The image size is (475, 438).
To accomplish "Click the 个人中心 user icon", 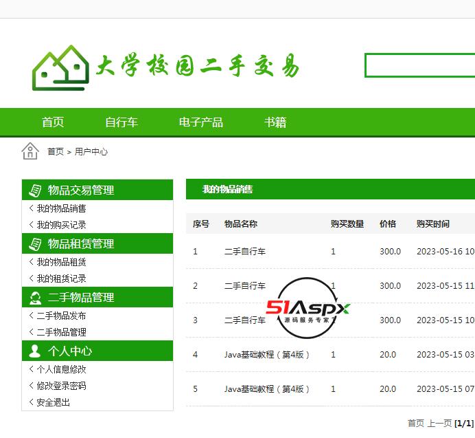I will click(34, 351).
